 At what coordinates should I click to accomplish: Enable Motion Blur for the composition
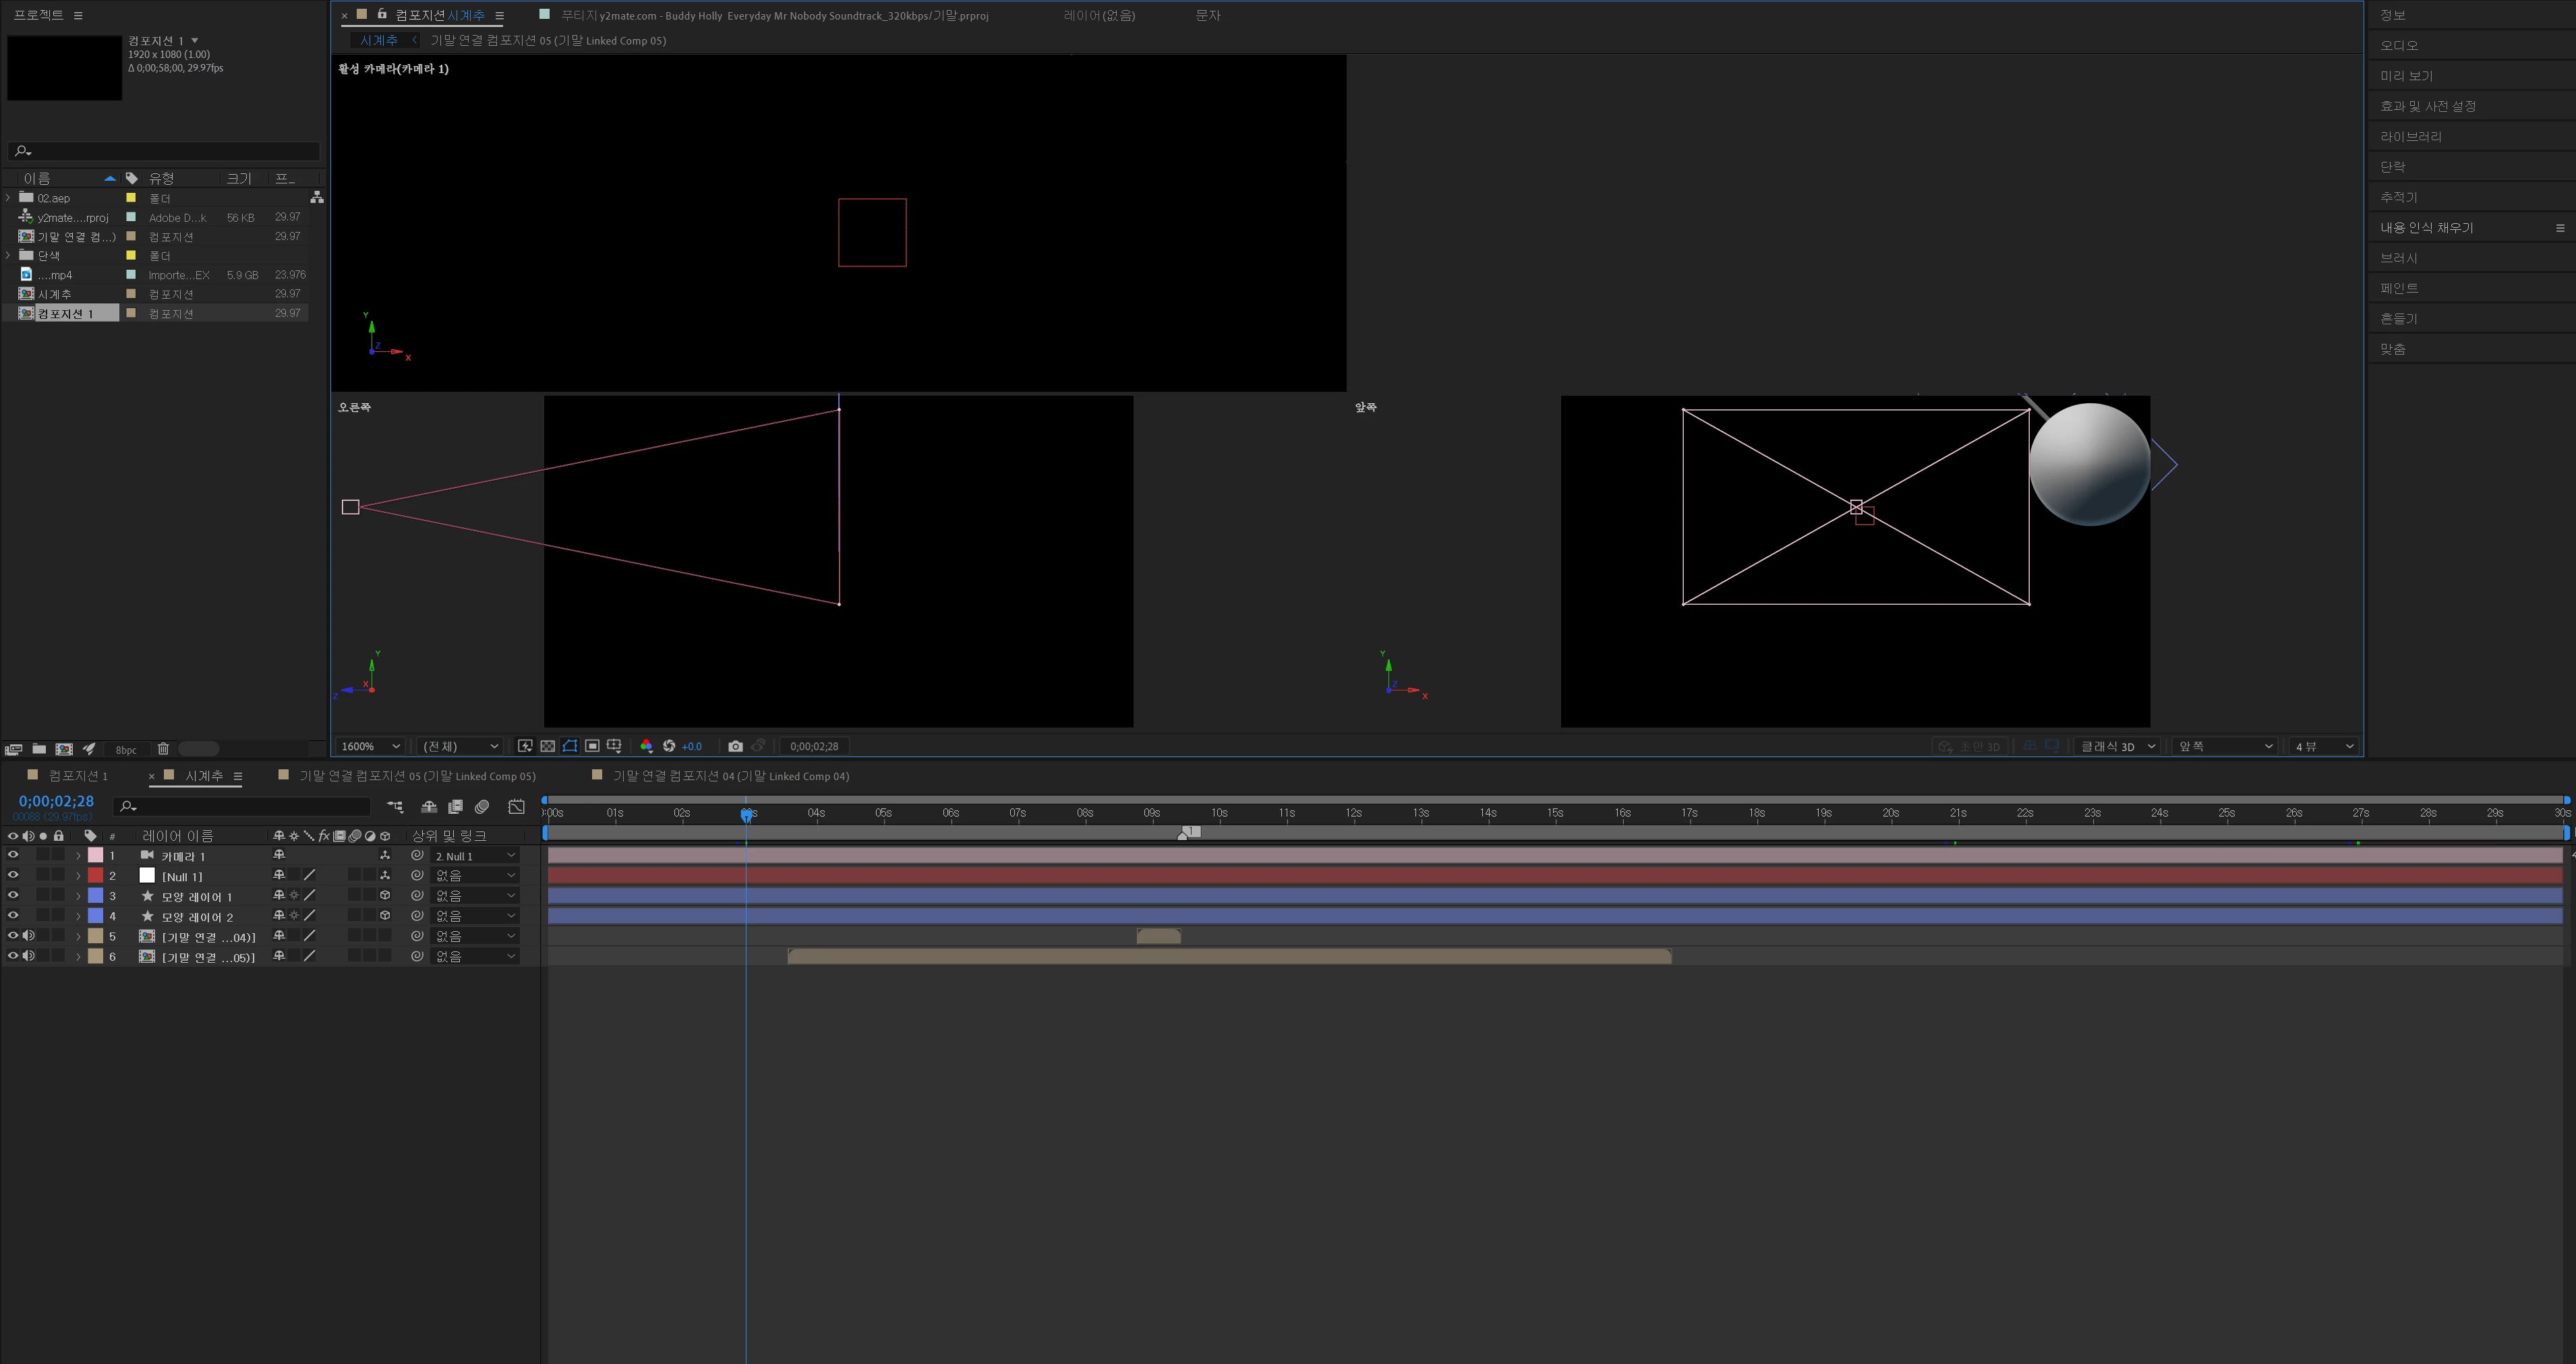[482, 806]
